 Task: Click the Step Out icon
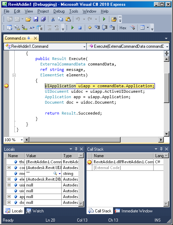point(112,27)
